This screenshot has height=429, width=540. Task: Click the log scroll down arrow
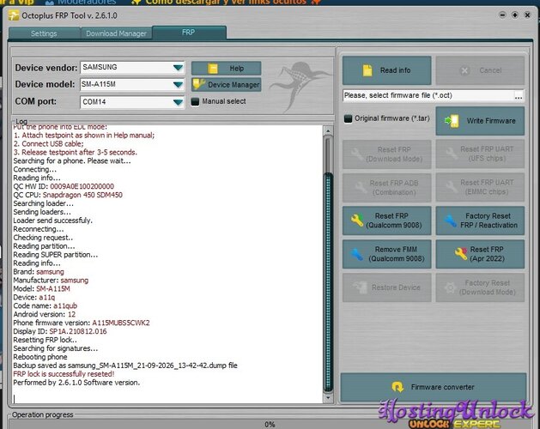pos(328,397)
